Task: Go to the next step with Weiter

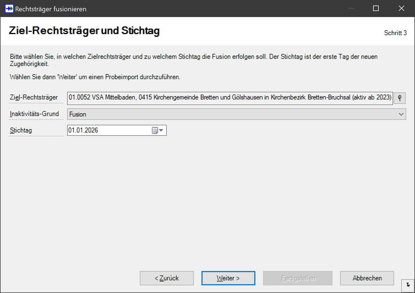Action: (228, 278)
